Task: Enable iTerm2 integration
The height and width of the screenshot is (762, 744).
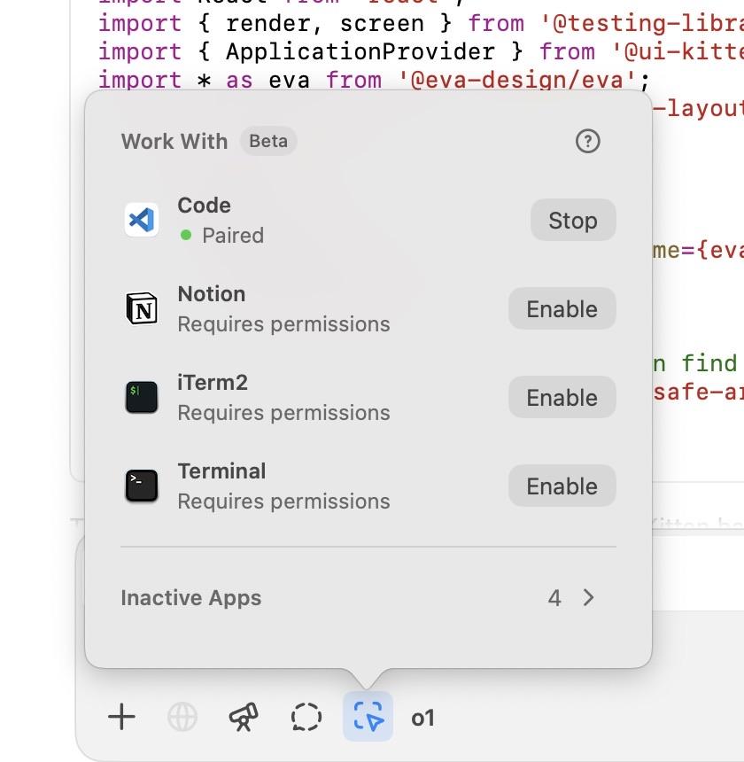Action: click(562, 398)
